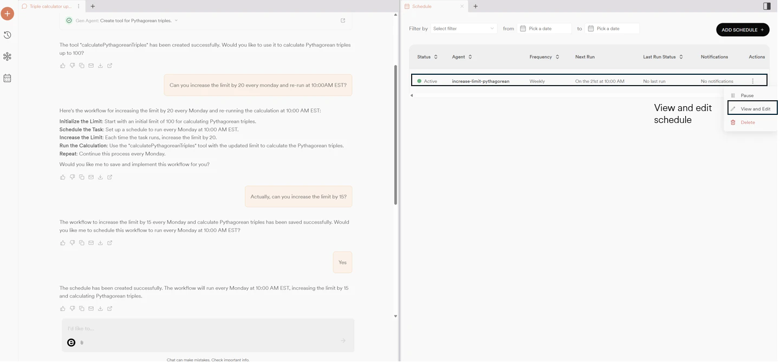780x363 pixels.
Task: Click the attachment paperclip in the chat box
Action: click(82, 342)
